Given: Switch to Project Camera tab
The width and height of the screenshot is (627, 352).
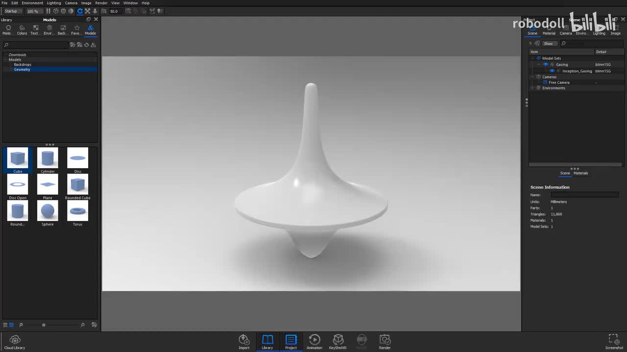Looking at the screenshot, I should 566,30.
